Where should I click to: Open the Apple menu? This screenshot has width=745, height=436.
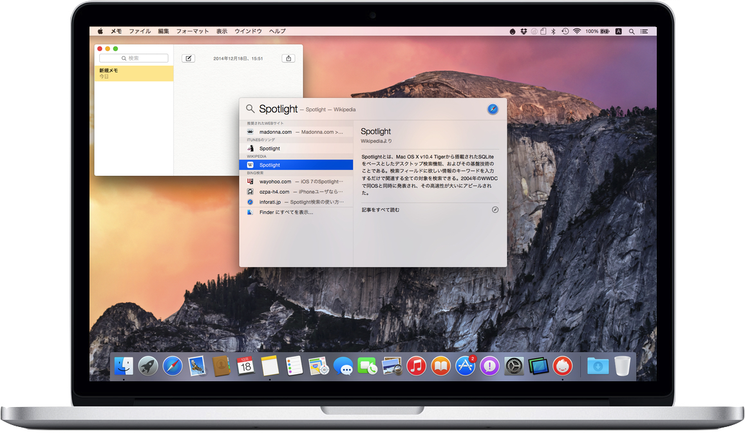point(100,32)
